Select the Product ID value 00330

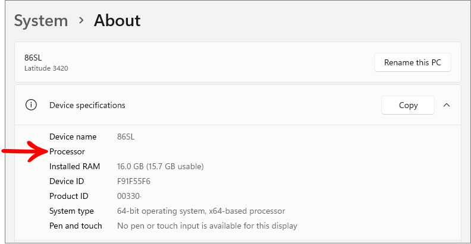point(129,196)
